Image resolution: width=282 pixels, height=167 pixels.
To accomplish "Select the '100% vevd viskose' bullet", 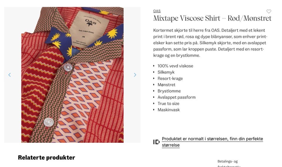I will [x=175, y=66].
